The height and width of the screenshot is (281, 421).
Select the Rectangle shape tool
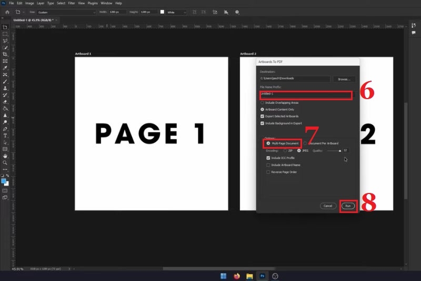pos(5,149)
